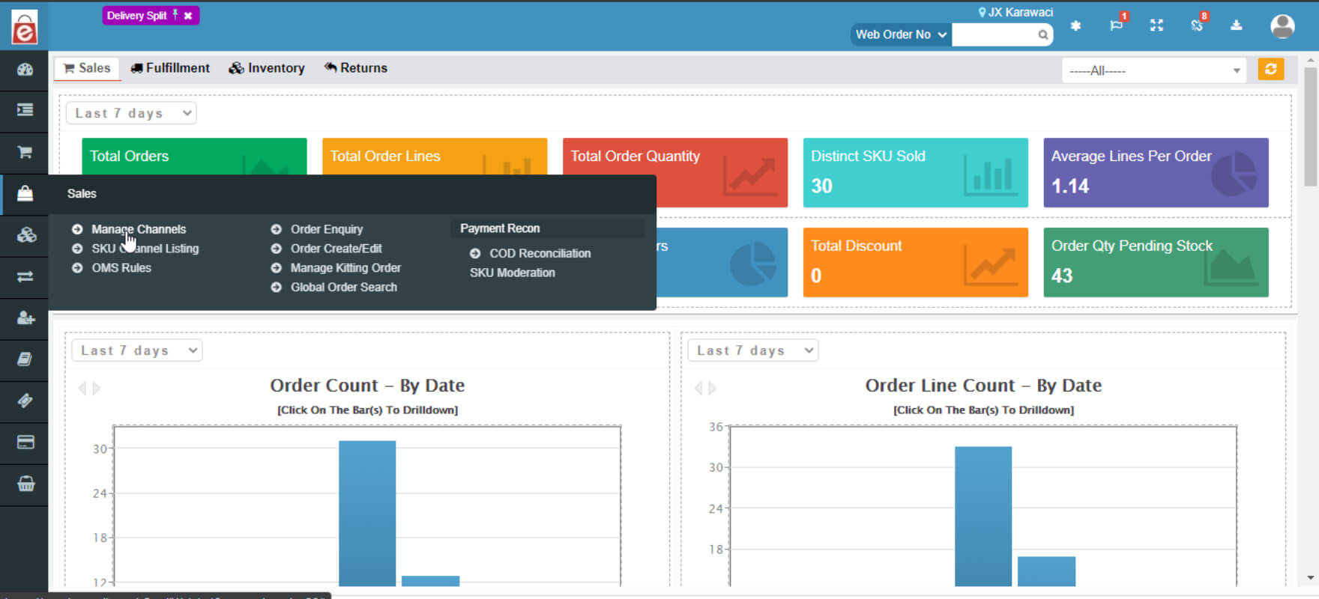Click the page vertical scrollbar thumb
The height and width of the screenshot is (599, 1319).
pyautogui.click(x=1311, y=127)
